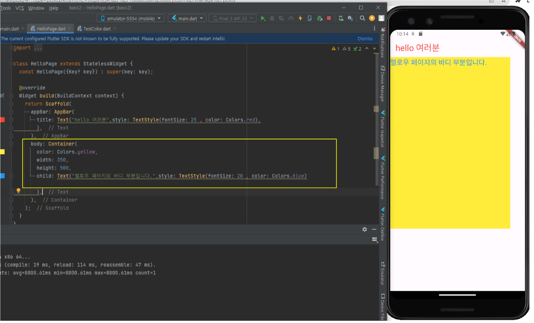Collapse the body Container fold marker
Viewport: 534px width, 323px height.
point(11,145)
